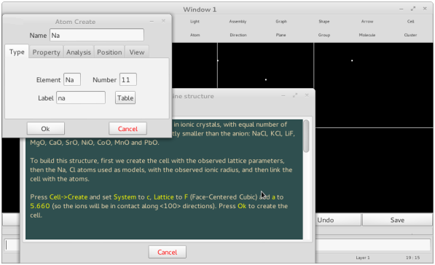Viewport: 435px width, 265px height.
Task: Click the highlighted 5.660 value in tutorial
Action: point(40,206)
